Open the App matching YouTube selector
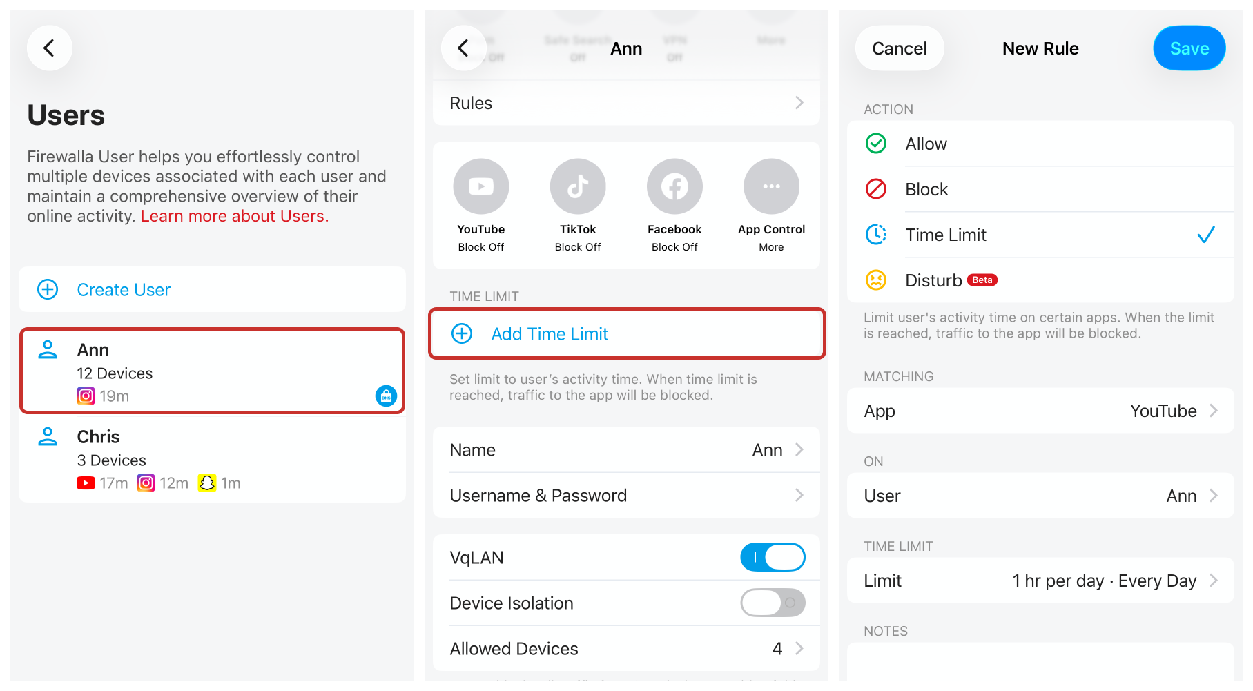 1040,411
